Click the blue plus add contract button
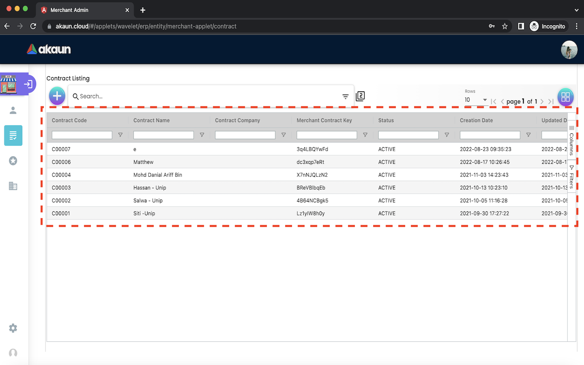This screenshot has height=365, width=584. 57,96
